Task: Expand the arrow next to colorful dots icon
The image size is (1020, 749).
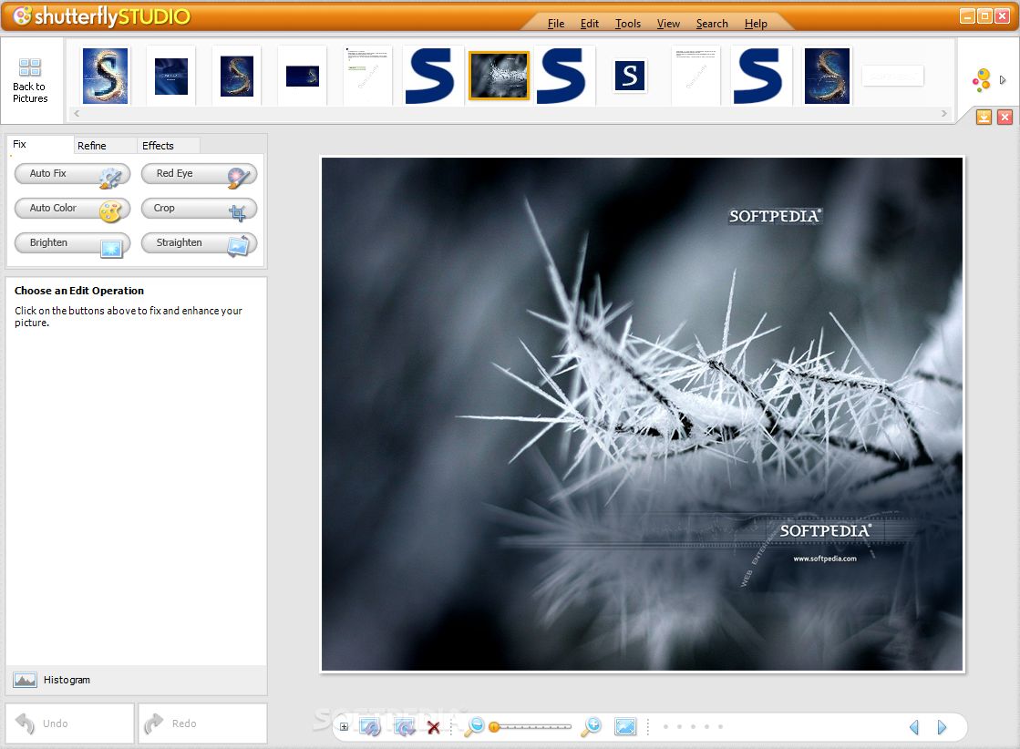Action: pyautogui.click(x=1003, y=80)
